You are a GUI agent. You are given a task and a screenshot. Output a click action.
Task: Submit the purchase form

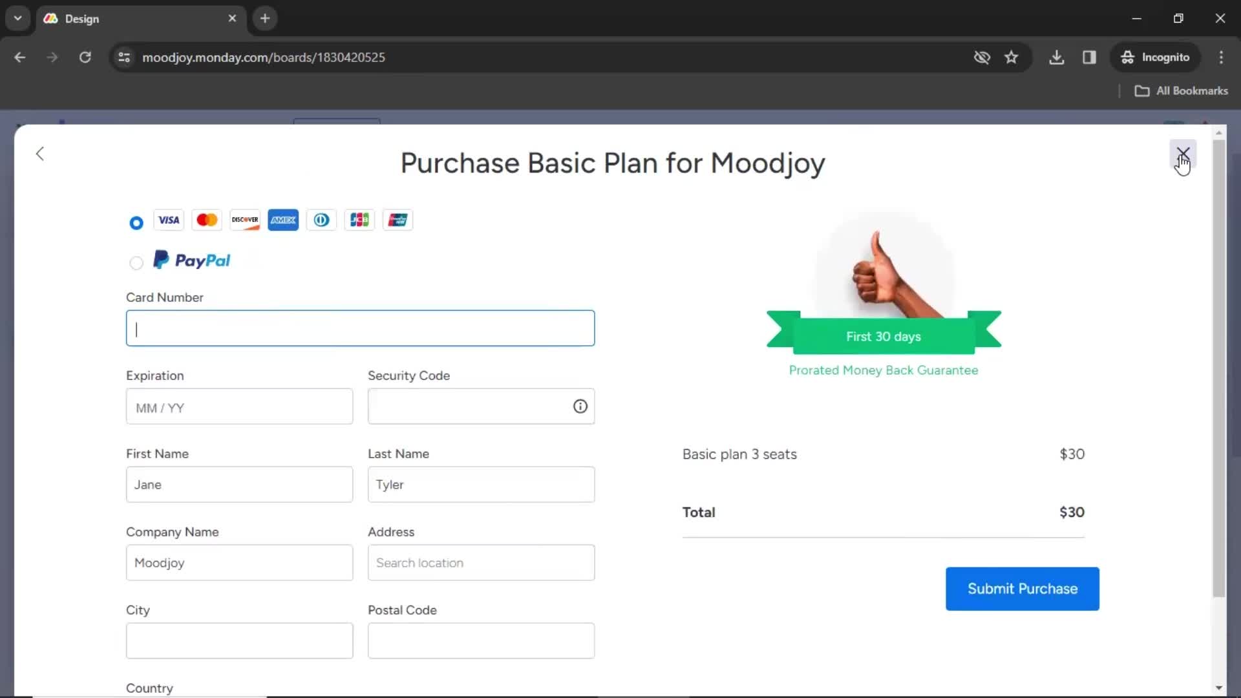pyautogui.click(x=1022, y=589)
